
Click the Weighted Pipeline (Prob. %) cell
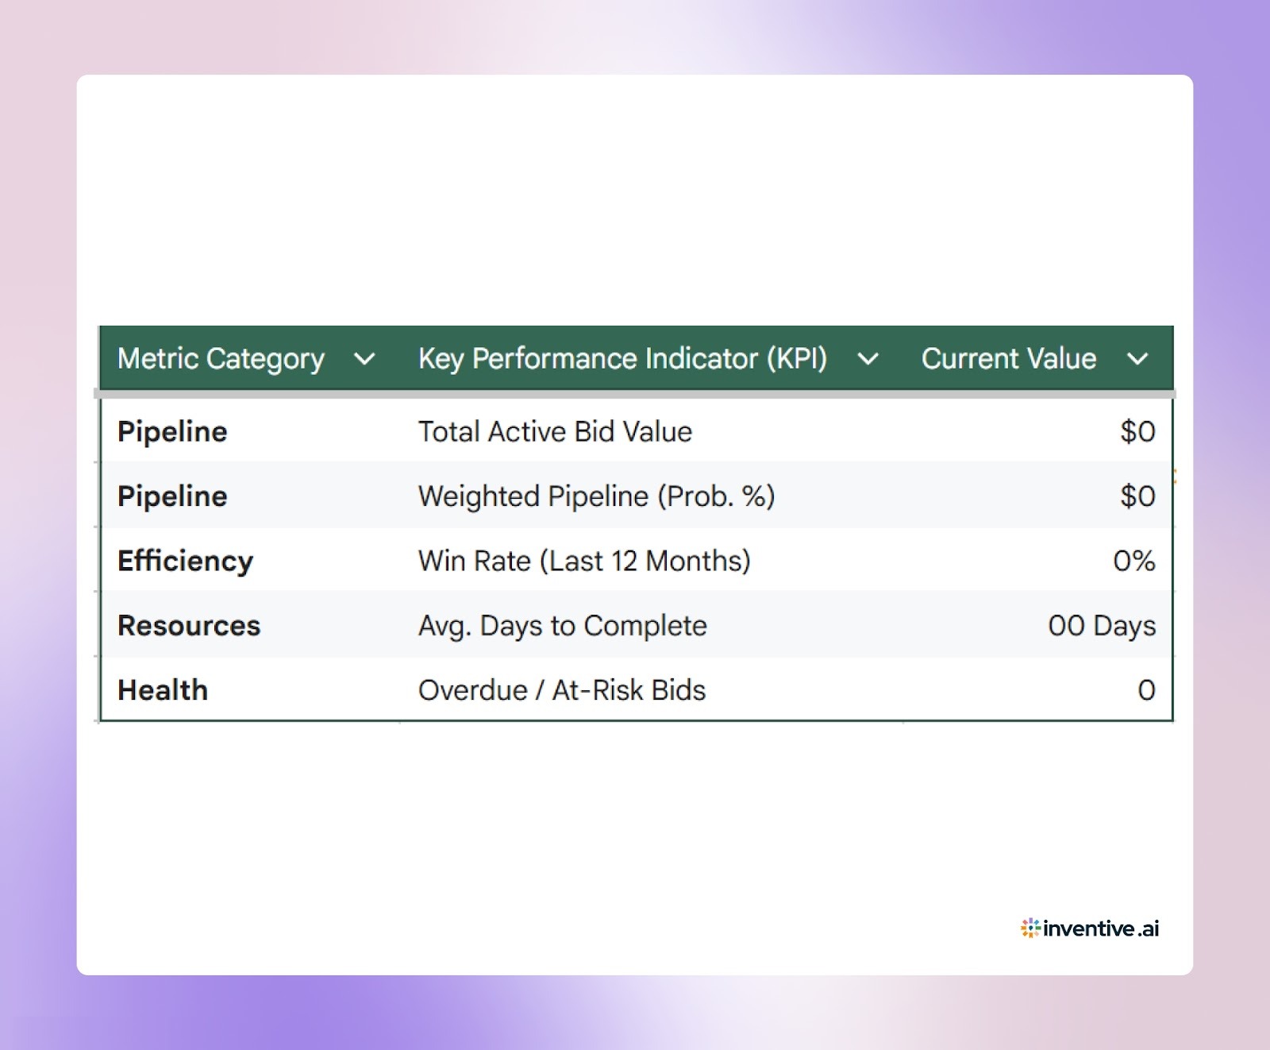pos(597,496)
